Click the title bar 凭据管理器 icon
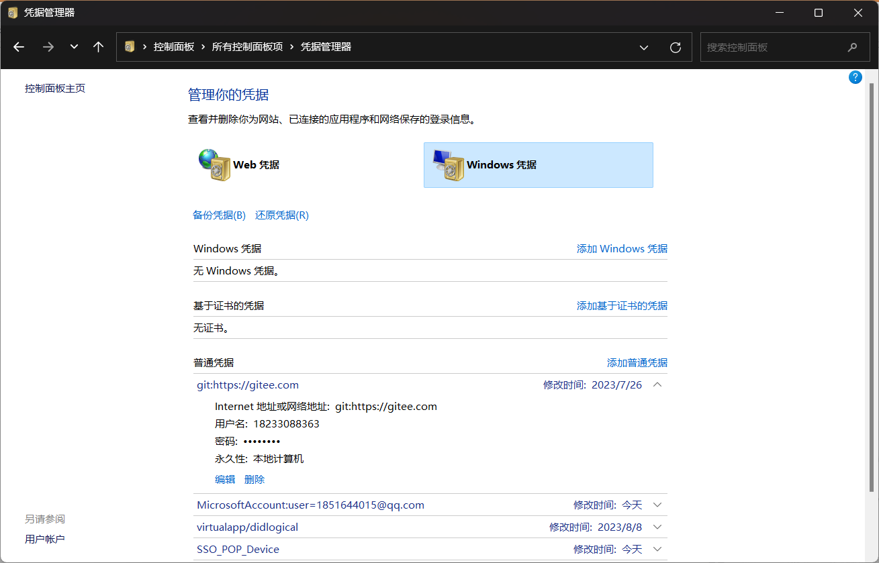The width and height of the screenshot is (879, 563). click(13, 13)
